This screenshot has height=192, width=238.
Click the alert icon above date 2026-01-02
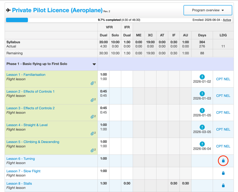[202, 77]
